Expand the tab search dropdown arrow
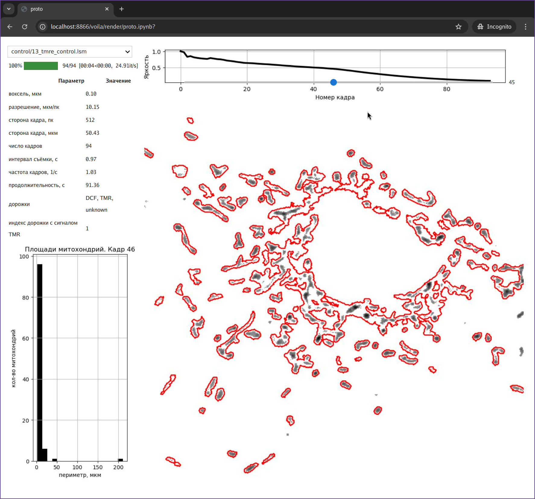Image resolution: width=535 pixels, height=499 pixels. (x=9, y=9)
